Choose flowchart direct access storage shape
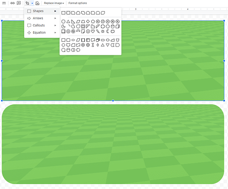 pyautogui.click(x=73, y=50)
